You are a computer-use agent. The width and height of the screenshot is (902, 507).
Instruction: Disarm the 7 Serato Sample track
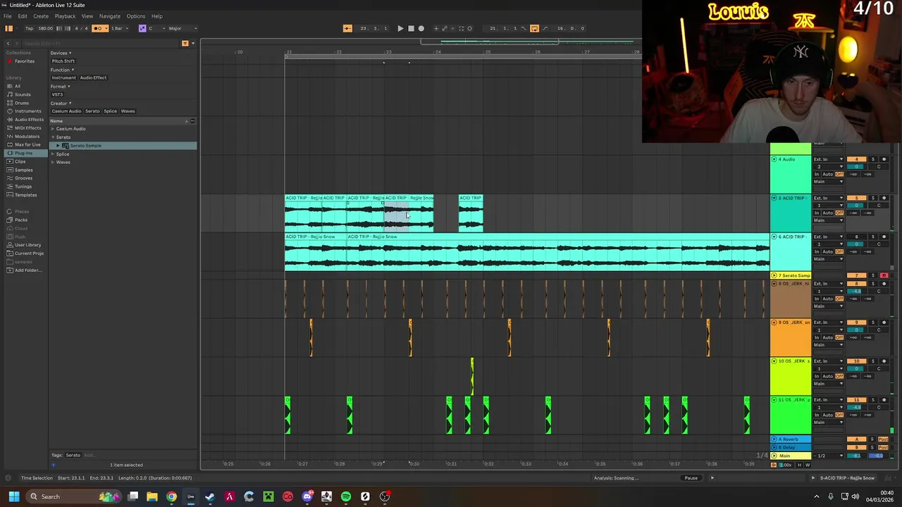pyautogui.click(x=884, y=275)
